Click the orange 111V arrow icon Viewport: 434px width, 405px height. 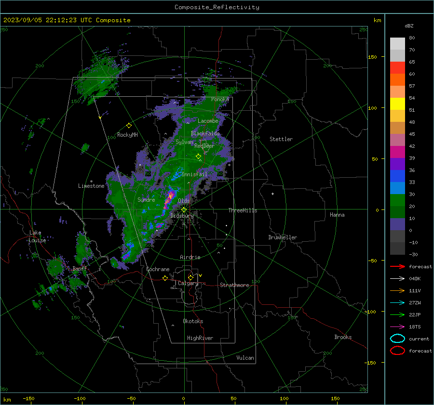coord(397,290)
